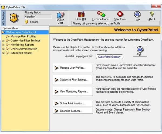Open the CyberPatrol Glossary link
This screenshot has height=134, width=162.
click(110, 57)
